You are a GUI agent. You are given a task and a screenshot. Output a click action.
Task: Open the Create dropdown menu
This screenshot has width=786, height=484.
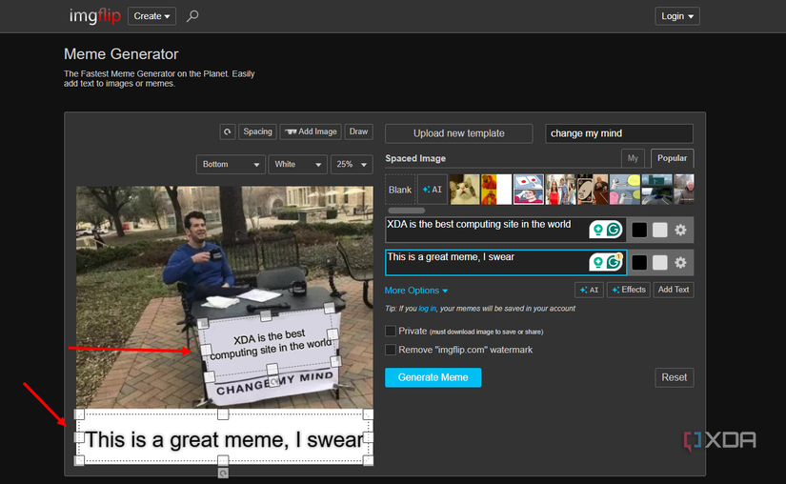pos(151,16)
